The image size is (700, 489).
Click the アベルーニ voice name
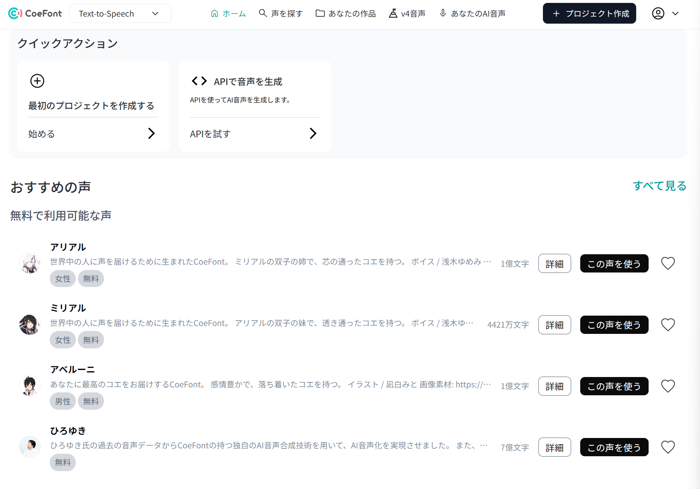[x=73, y=370]
